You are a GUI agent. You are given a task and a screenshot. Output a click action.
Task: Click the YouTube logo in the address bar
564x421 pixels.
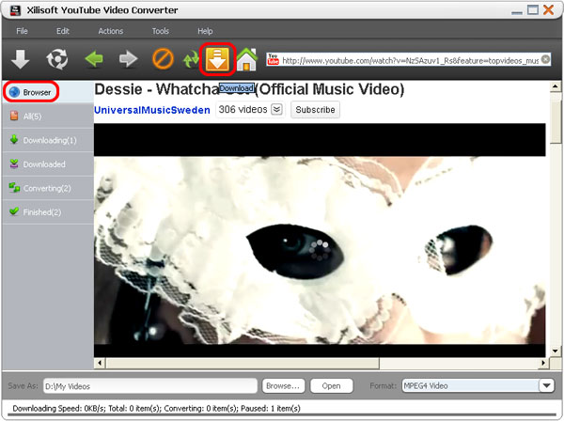[273, 59]
